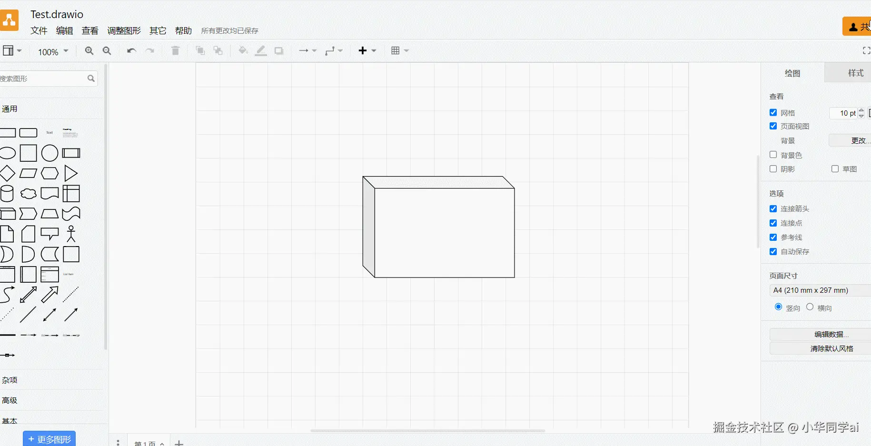This screenshot has width=871, height=446.
Task: Toggle the 参考线 checkbox
Action: (773, 237)
